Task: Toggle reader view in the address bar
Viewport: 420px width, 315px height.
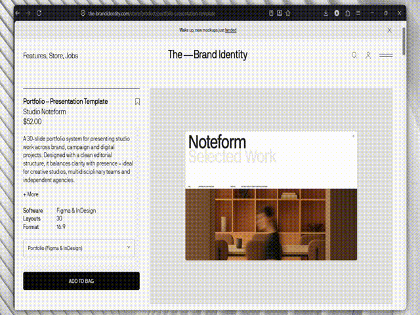Action: pyautogui.click(x=271, y=13)
